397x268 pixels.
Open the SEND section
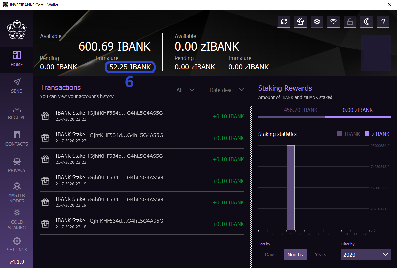click(x=17, y=86)
